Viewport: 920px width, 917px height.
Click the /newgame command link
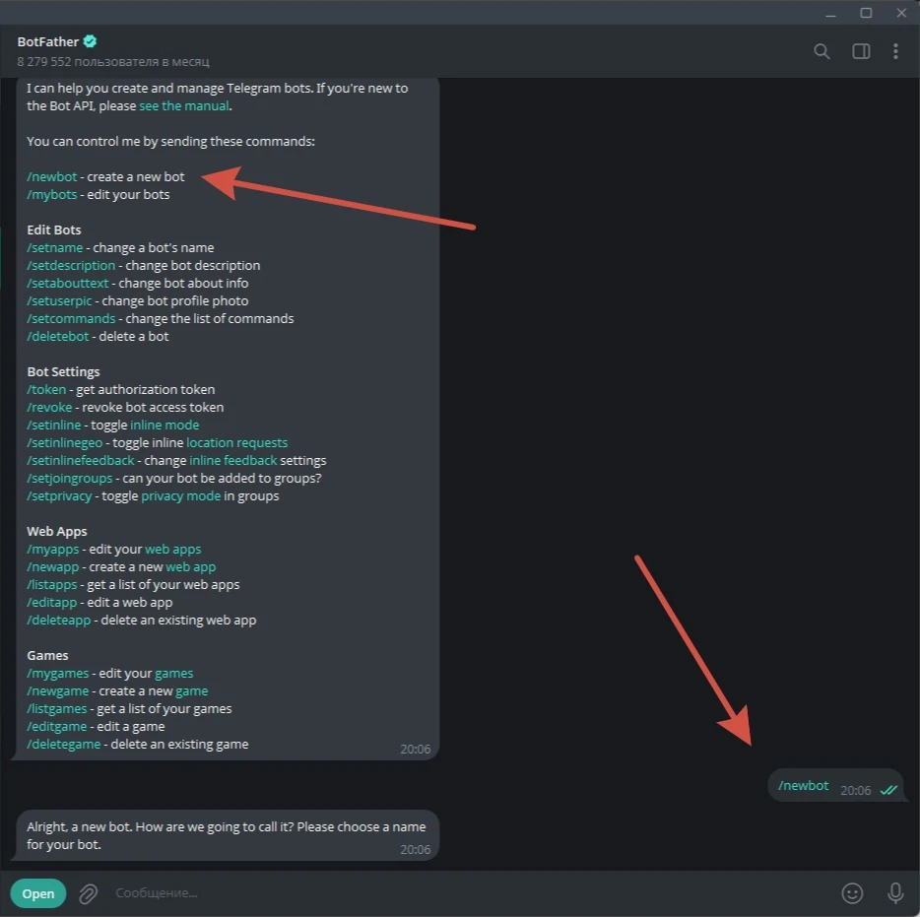pyautogui.click(x=57, y=691)
